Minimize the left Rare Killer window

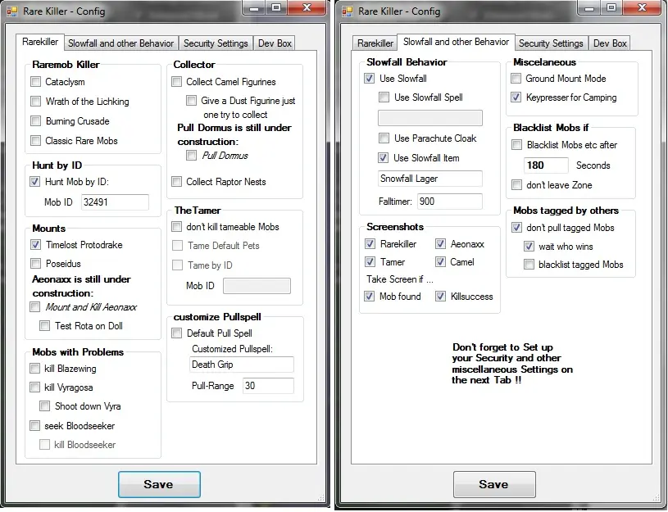click(251, 8)
